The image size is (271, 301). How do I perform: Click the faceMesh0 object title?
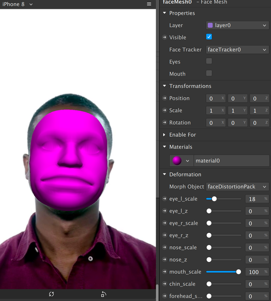(177, 2)
